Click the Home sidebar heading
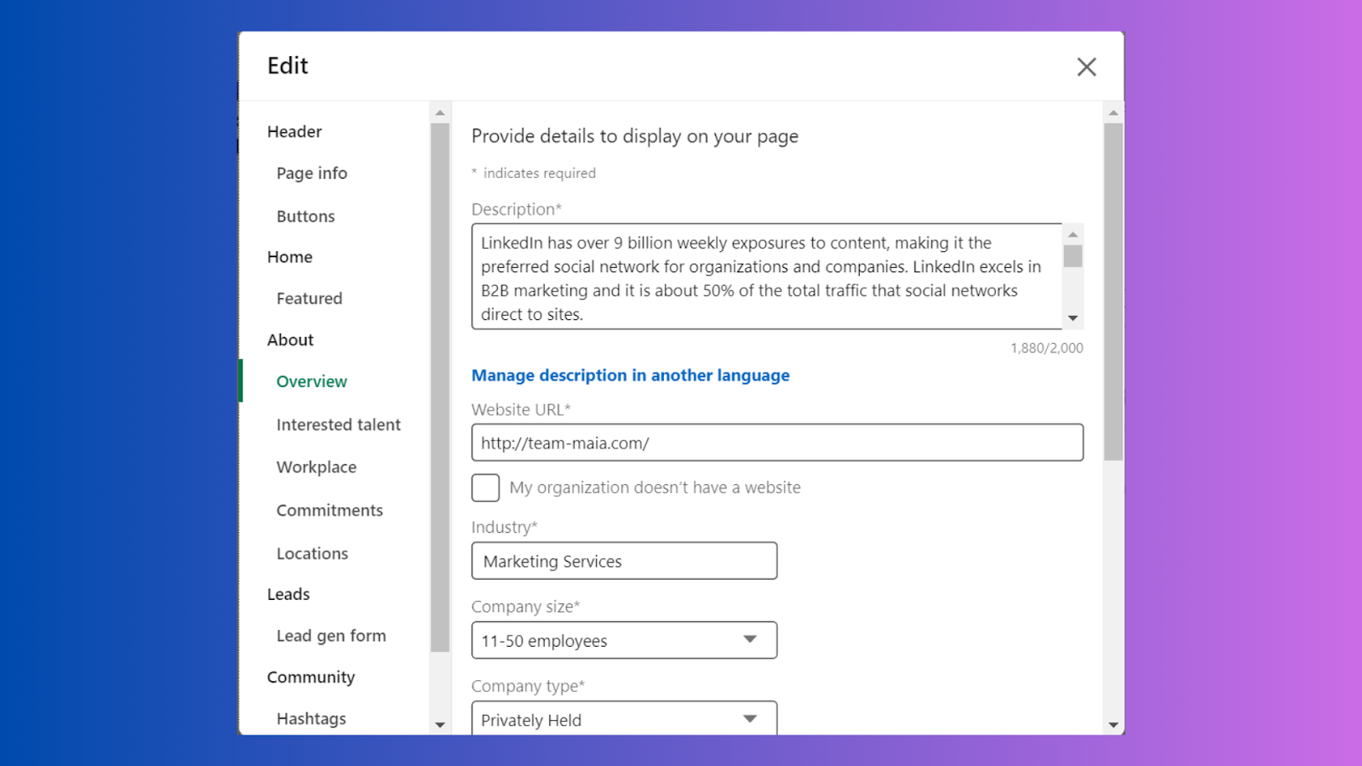1362x766 pixels. point(289,257)
